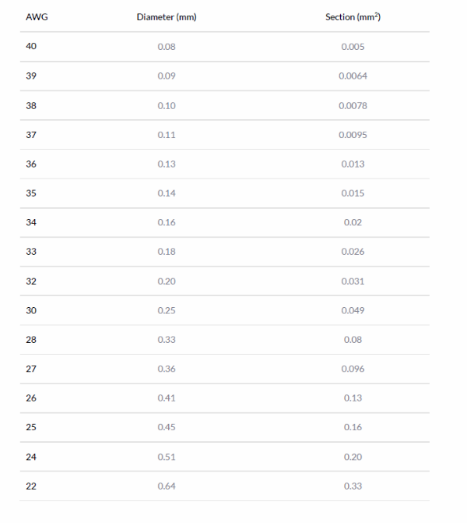
Task: Click the 0.20 diameter for AWG 32
Action: [x=167, y=281]
